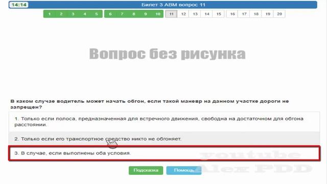327x184 pixels.
Task: Go to question number 6
Action: click(110, 14)
